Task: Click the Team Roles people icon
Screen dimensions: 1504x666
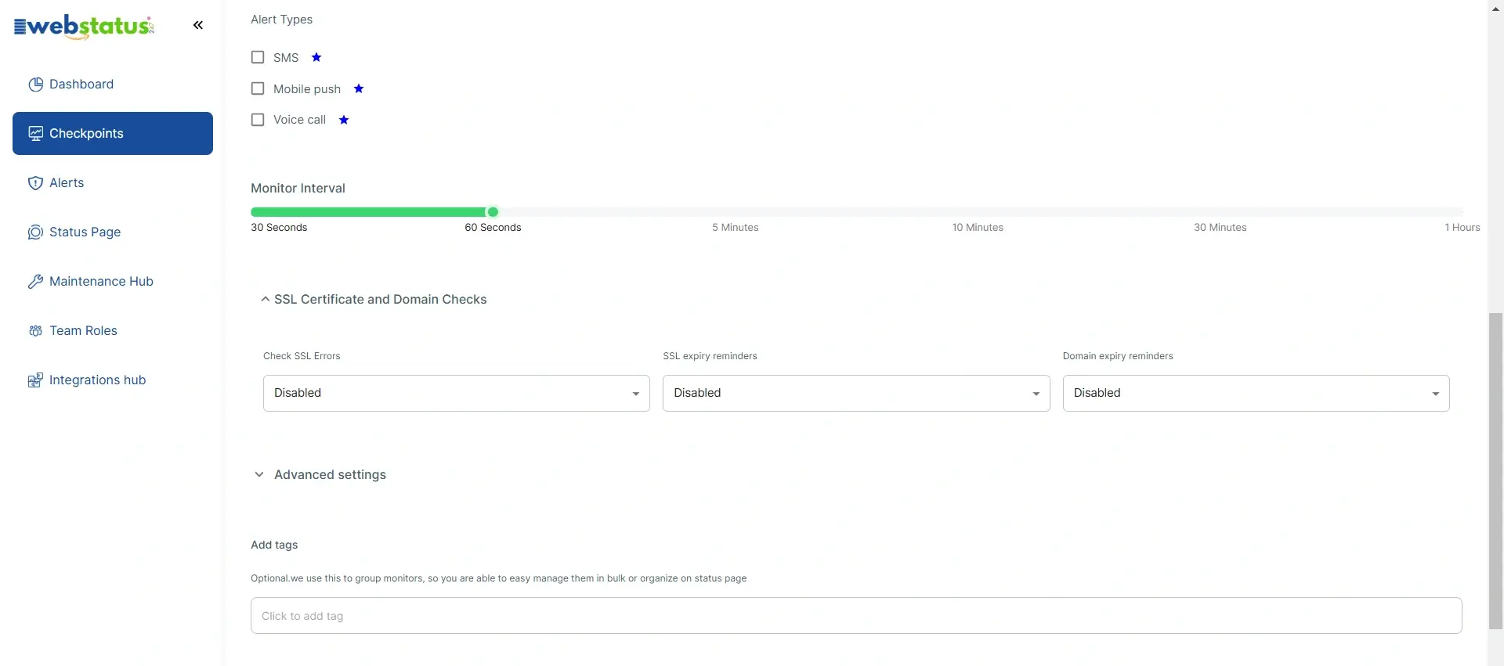Action: tap(35, 331)
